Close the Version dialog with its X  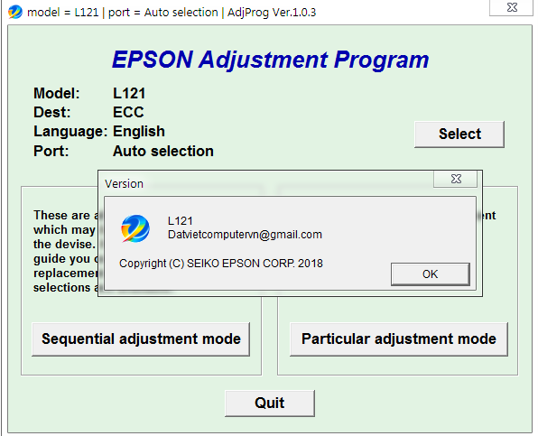click(x=456, y=179)
